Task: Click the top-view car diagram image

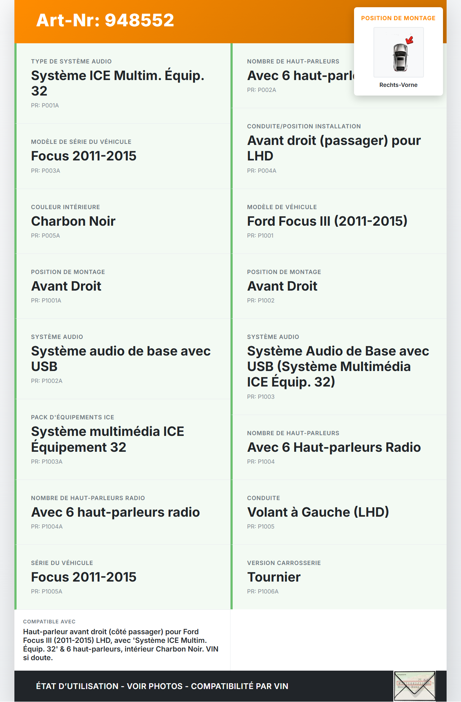Action: pos(399,53)
